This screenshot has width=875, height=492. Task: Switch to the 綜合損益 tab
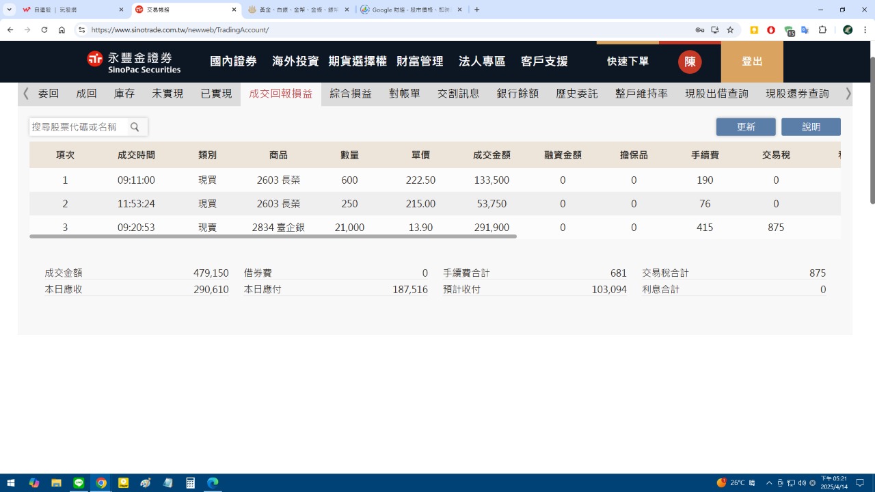(351, 94)
